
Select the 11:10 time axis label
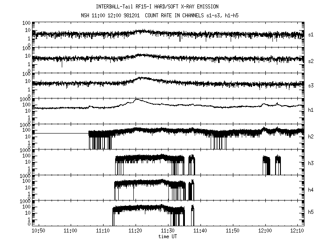(x=103, y=232)
